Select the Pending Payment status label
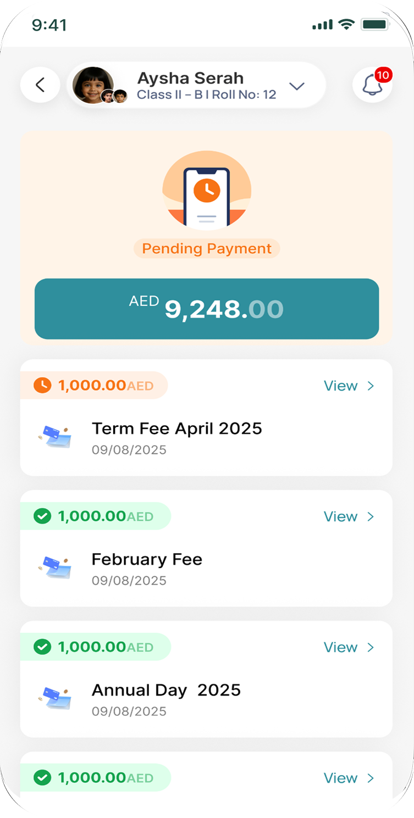This screenshot has width=414, height=818. 207,249
